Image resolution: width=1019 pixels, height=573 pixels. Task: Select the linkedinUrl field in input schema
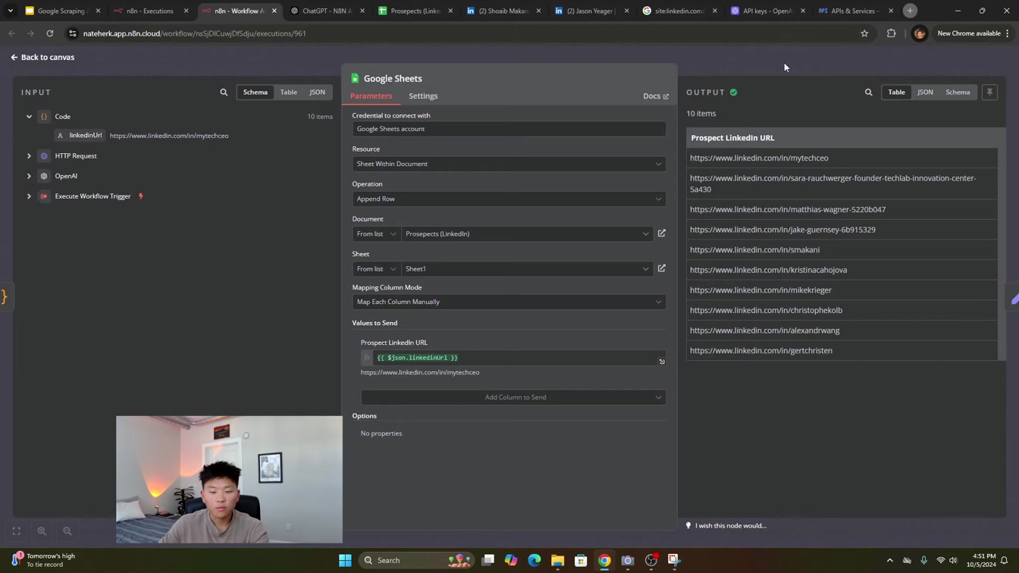80,136
